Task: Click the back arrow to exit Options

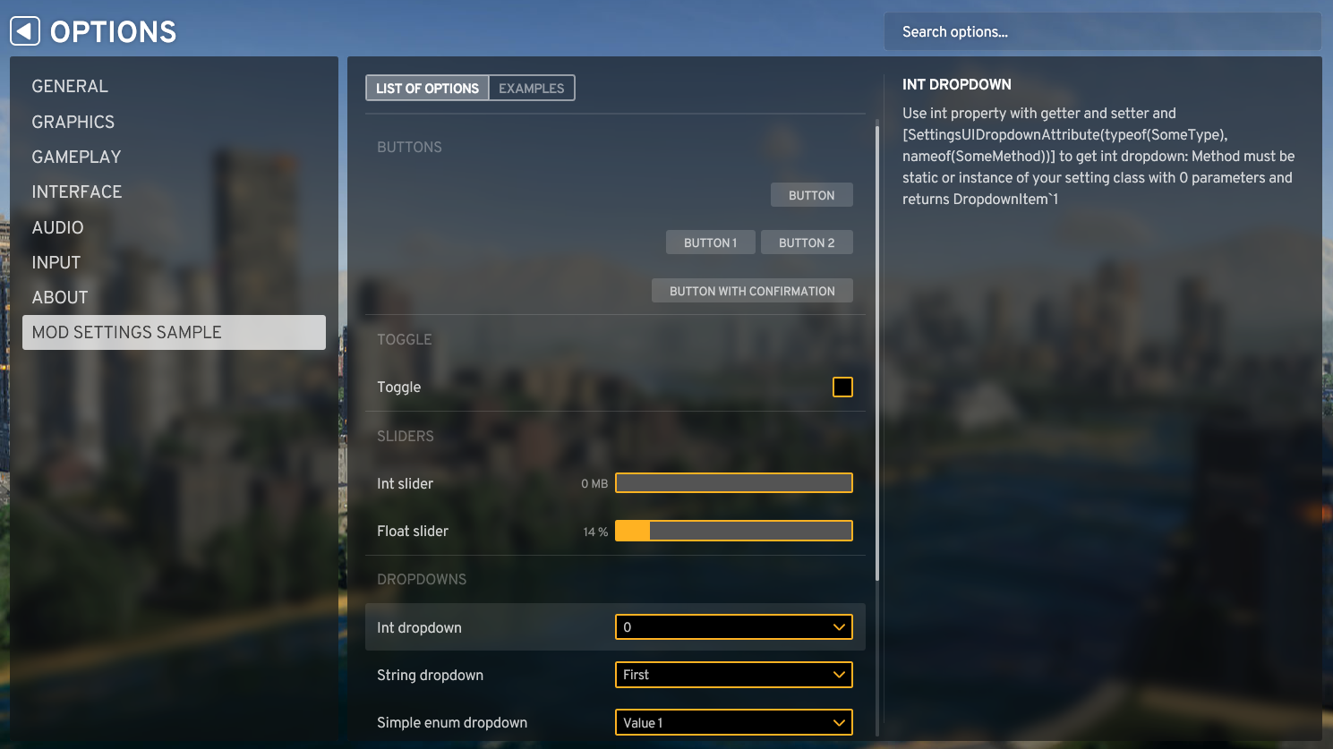Action: tap(23, 30)
